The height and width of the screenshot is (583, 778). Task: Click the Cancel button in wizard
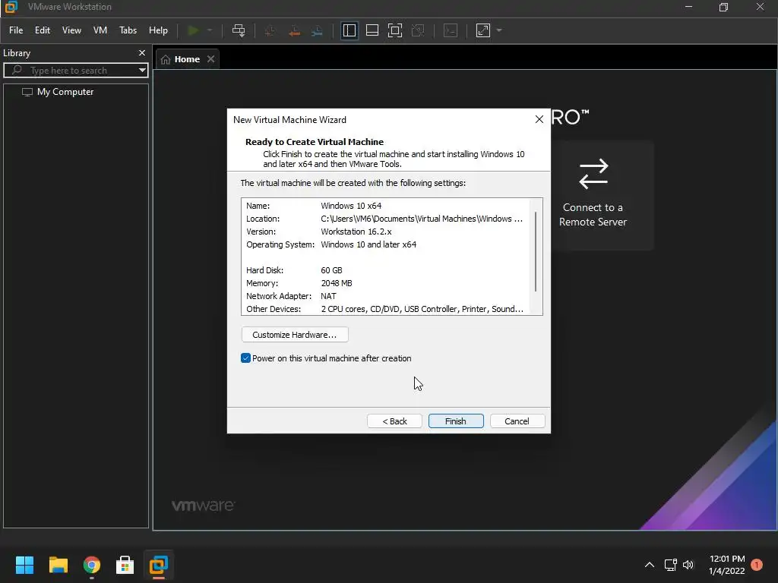point(517,421)
